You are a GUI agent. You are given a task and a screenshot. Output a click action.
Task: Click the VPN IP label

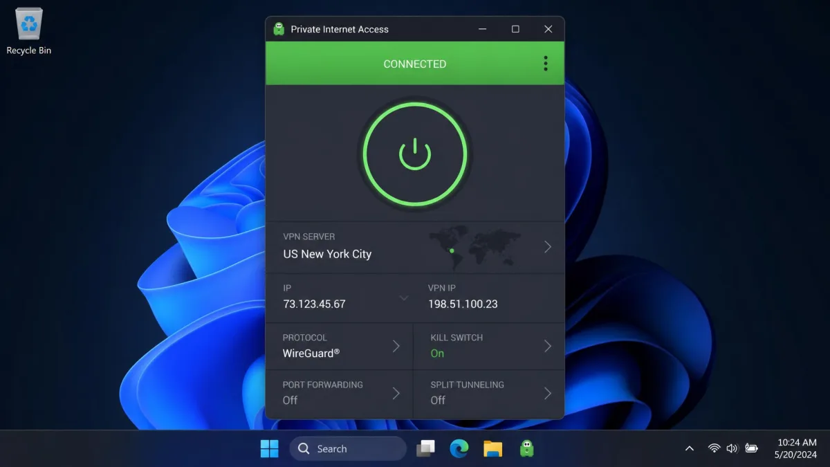[x=442, y=288]
